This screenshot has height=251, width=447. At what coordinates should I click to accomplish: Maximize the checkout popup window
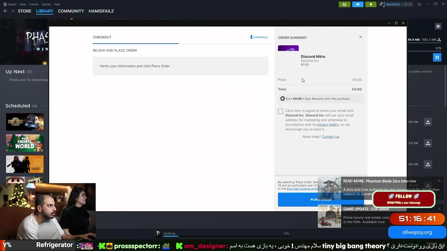tap(396, 23)
